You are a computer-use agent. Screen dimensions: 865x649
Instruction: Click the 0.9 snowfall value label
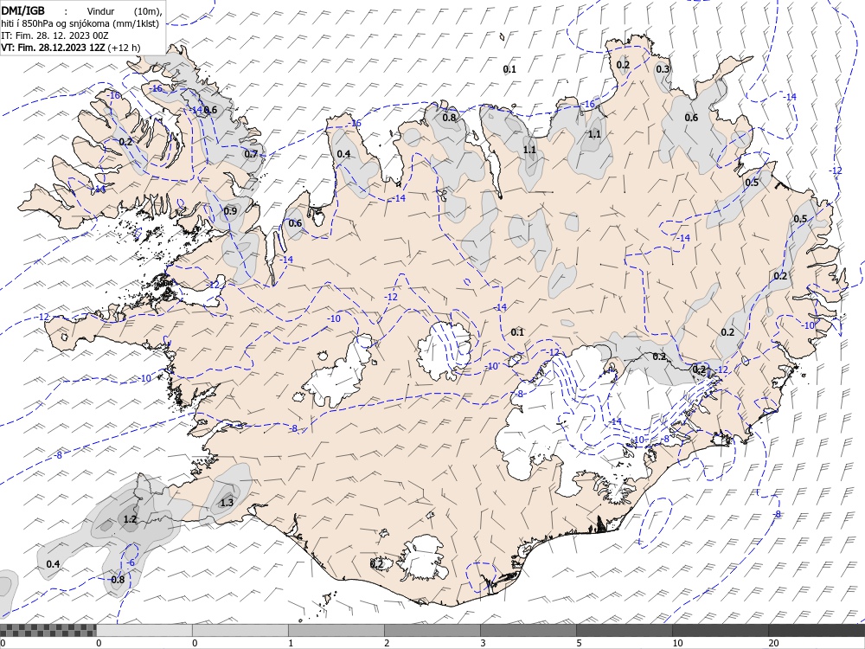point(231,211)
